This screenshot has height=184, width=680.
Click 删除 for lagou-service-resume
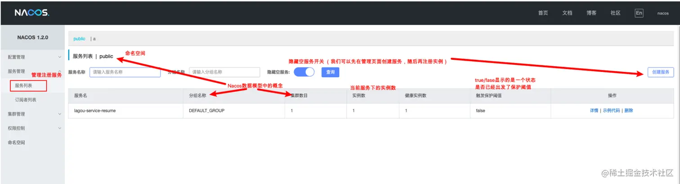(x=629, y=110)
